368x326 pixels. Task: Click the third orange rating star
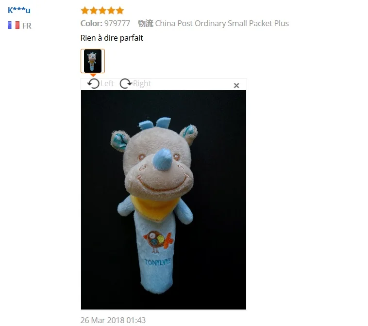[102, 11]
